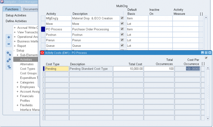Click the PO Process activity name field

[x=58, y=29]
